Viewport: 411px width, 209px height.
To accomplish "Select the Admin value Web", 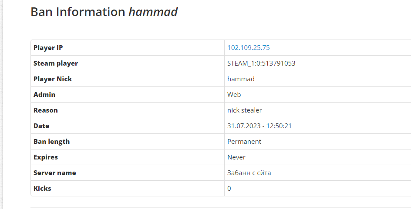I will click(234, 95).
